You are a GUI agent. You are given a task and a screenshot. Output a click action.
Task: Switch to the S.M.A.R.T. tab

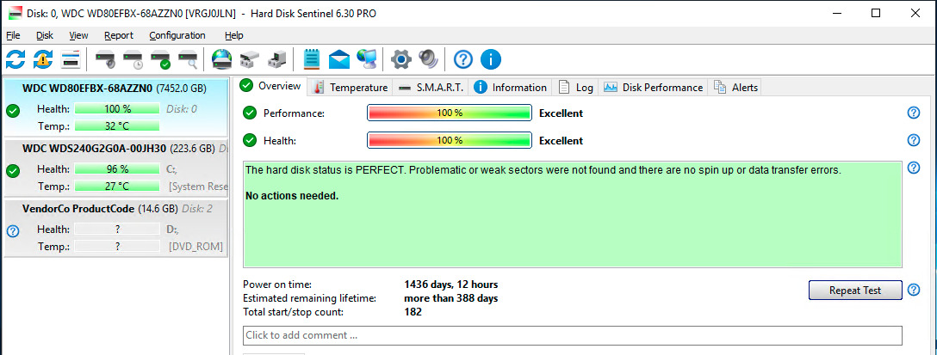[430, 87]
